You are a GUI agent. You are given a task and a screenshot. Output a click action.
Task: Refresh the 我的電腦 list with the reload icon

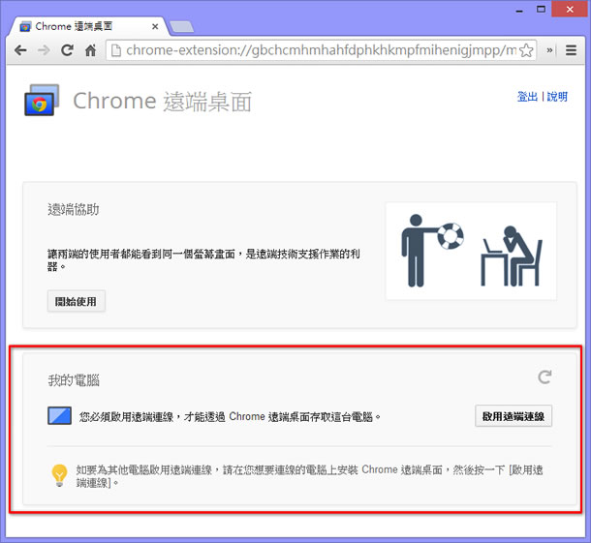pyautogui.click(x=544, y=377)
